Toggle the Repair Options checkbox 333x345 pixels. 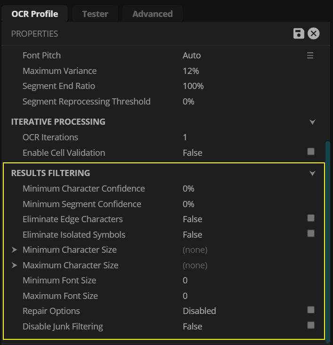click(x=311, y=310)
